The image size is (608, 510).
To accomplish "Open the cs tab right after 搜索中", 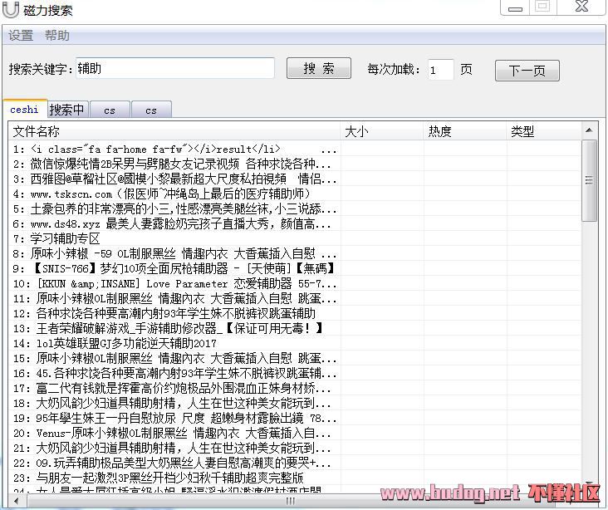I will click(110, 110).
